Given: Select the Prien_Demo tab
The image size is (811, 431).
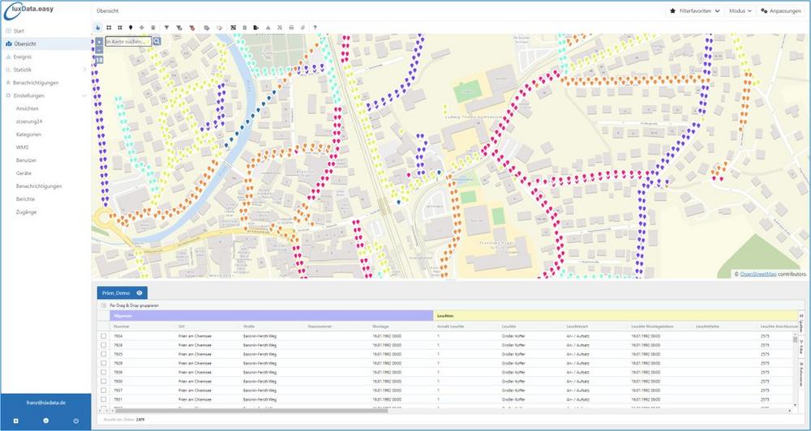Looking at the screenshot, I should pyautogui.click(x=115, y=292).
